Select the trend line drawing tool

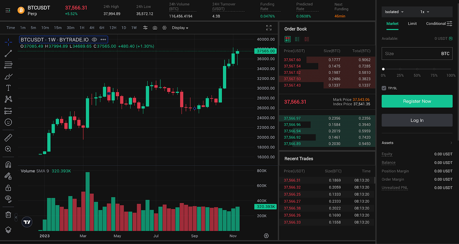point(8,53)
